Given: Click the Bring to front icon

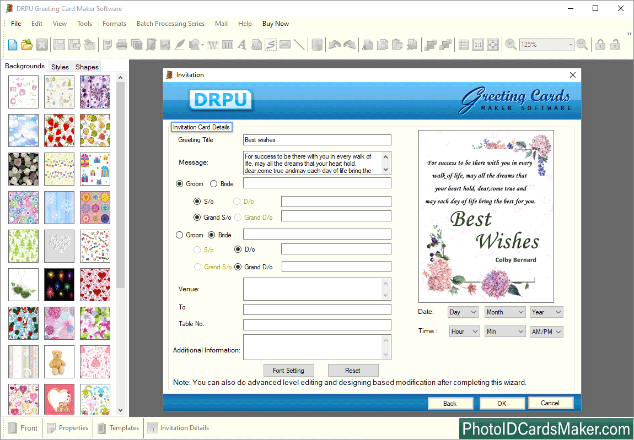Looking at the screenshot, I should [430, 45].
